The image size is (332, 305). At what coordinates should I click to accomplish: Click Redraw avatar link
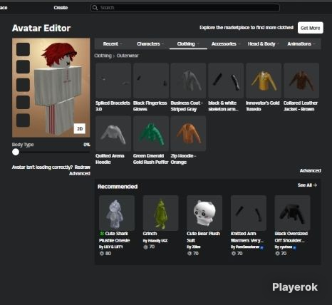point(82,167)
